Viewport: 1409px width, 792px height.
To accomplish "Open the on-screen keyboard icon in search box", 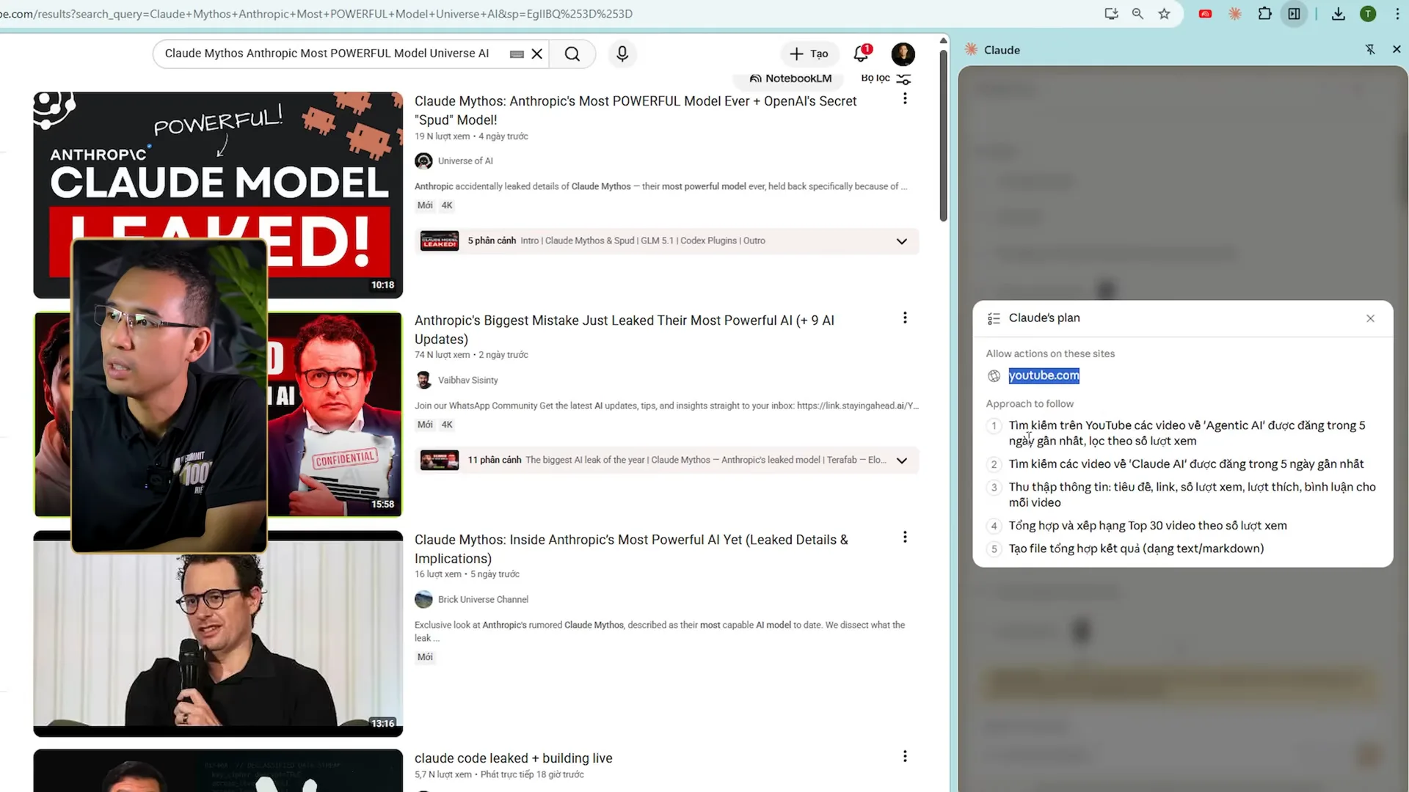I will 517,54.
